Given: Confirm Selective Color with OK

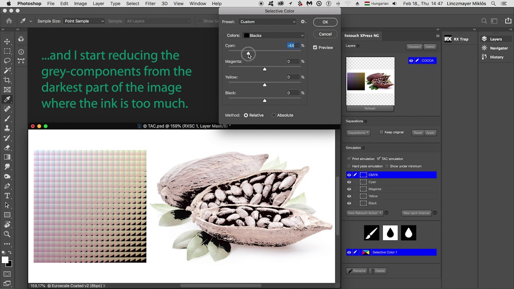Looking at the screenshot, I should tap(325, 22).
